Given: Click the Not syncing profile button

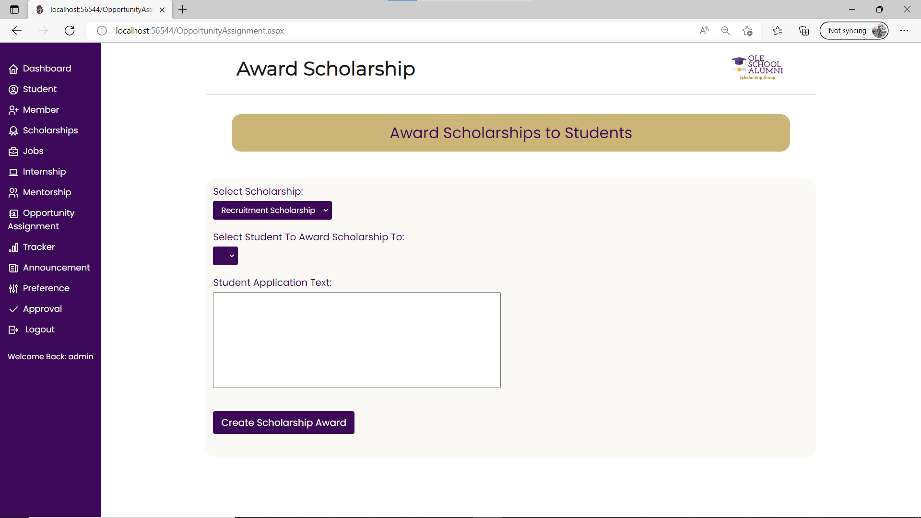Looking at the screenshot, I should click(x=854, y=31).
